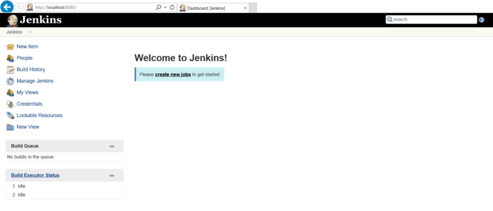Open the My Views link
The image size is (493, 211).
[x=27, y=92]
